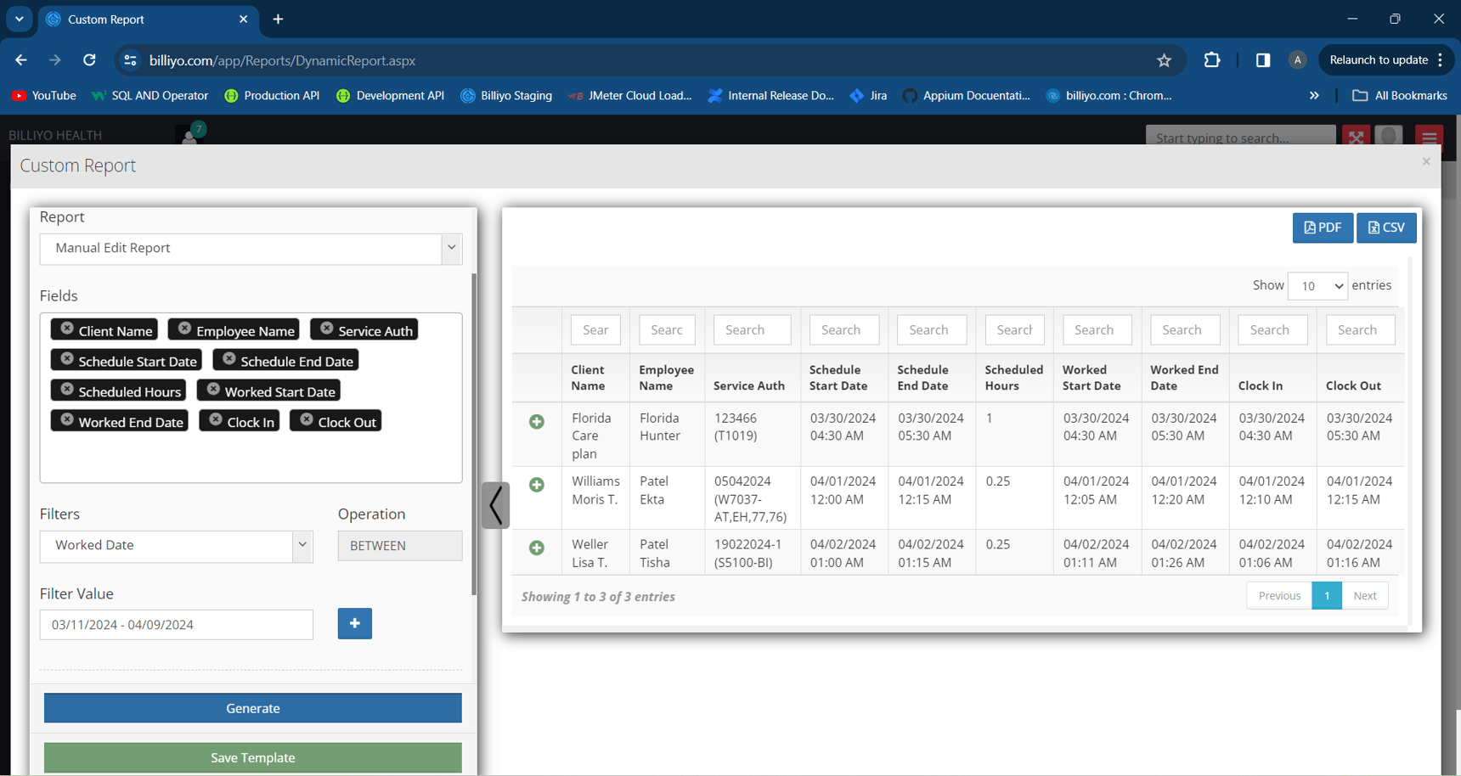1461x776 pixels.
Task: Expand the Williams Moris T. row
Action: point(537,485)
